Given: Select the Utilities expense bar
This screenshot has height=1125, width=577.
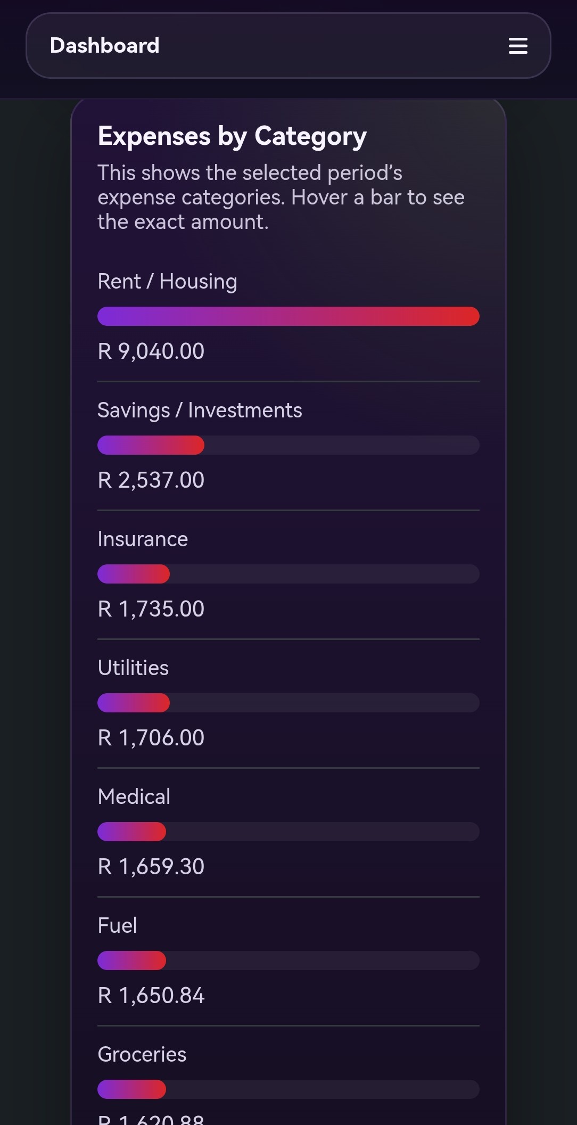Looking at the screenshot, I should [x=287, y=703].
